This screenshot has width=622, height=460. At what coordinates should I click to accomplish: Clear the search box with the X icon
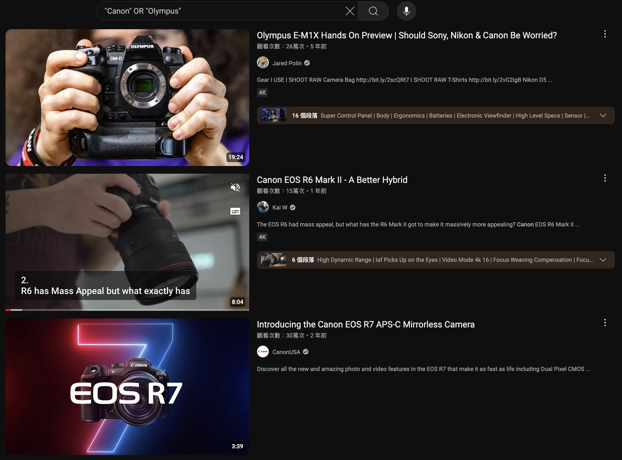(350, 11)
